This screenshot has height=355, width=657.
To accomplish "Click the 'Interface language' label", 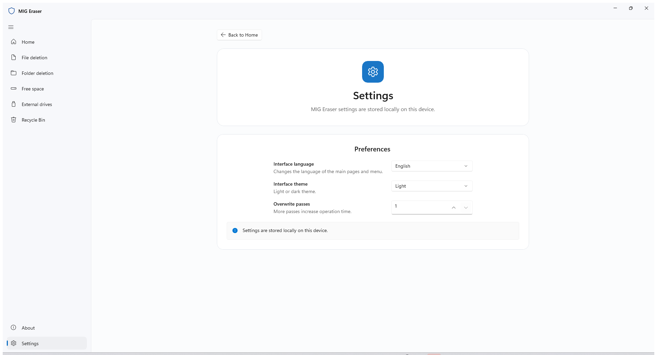I will 294,164.
